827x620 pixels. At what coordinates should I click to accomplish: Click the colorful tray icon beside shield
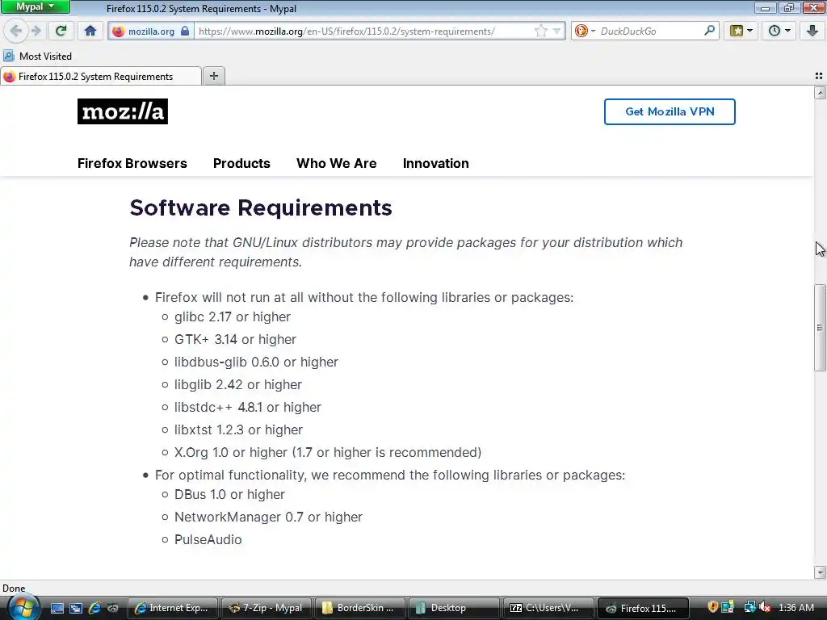[x=728, y=607]
